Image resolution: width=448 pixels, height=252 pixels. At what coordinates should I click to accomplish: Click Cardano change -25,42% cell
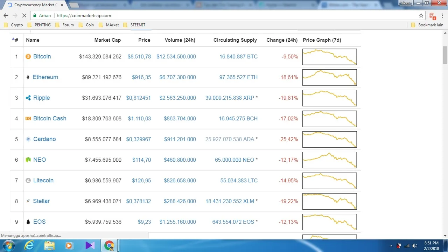pyautogui.click(x=288, y=139)
